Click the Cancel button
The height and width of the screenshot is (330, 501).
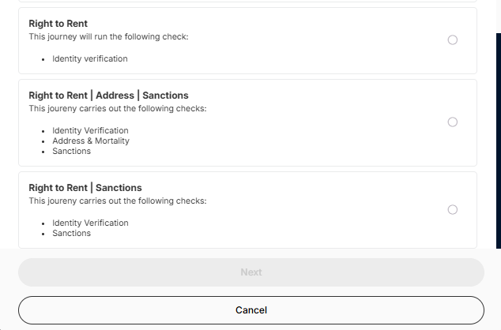tap(251, 310)
